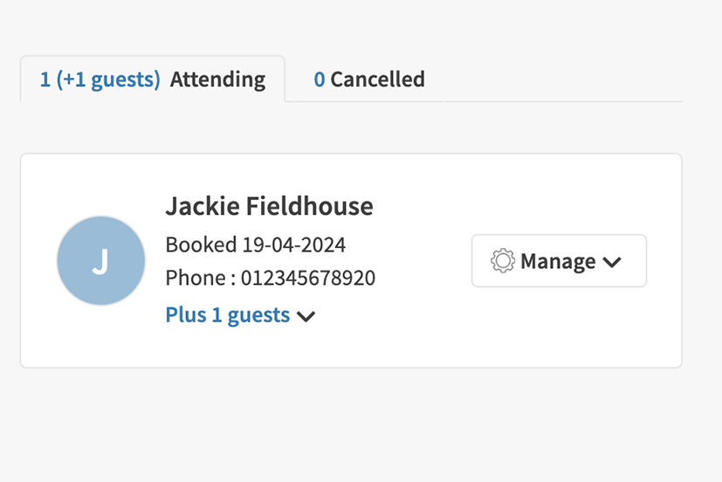Click the word Cancelled in second tab

click(x=377, y=79)
